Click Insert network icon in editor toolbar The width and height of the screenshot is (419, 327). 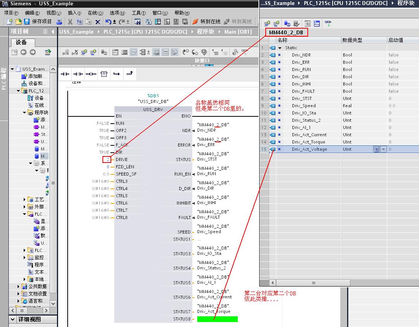[66, 52]
